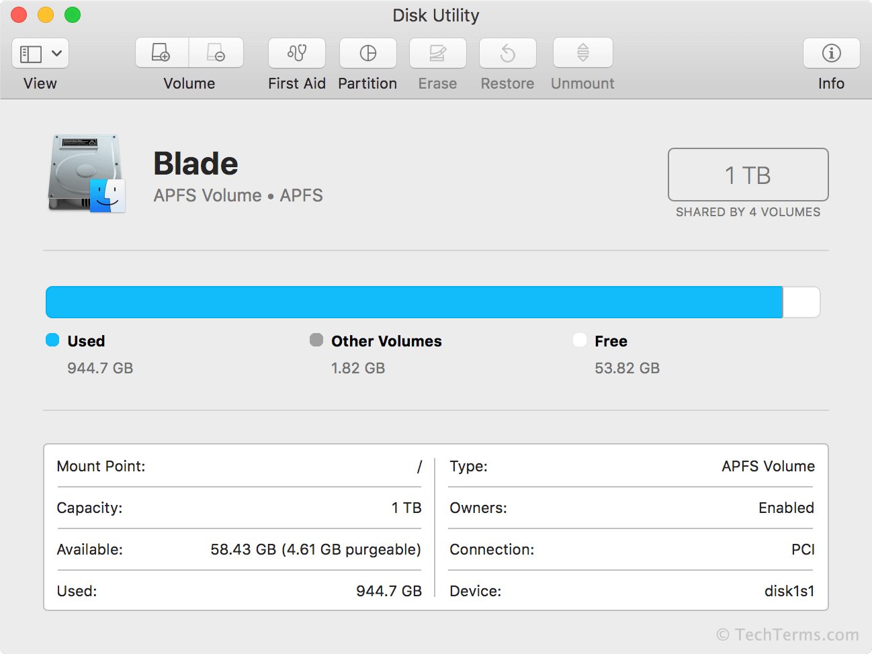The width and height of the screenshot is (872, 654).
Task: Open the View dropdown chevron
Action: [x=57, y=53]
